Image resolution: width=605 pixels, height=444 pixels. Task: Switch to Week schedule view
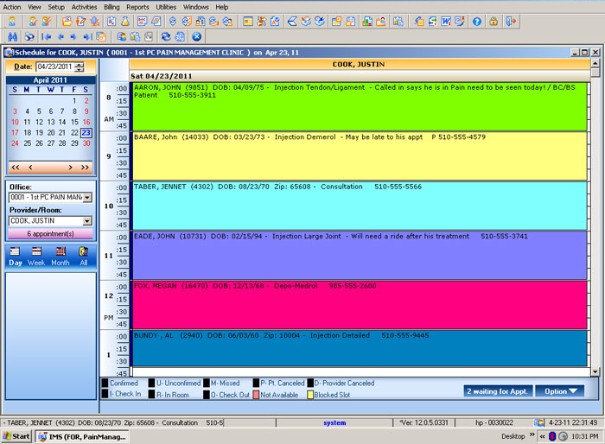pos(36,257)
